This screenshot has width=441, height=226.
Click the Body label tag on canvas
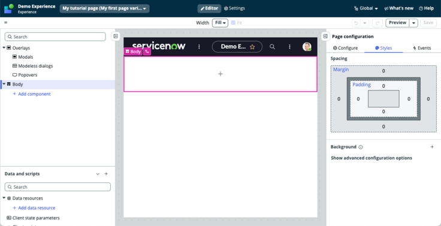point(133,52)
